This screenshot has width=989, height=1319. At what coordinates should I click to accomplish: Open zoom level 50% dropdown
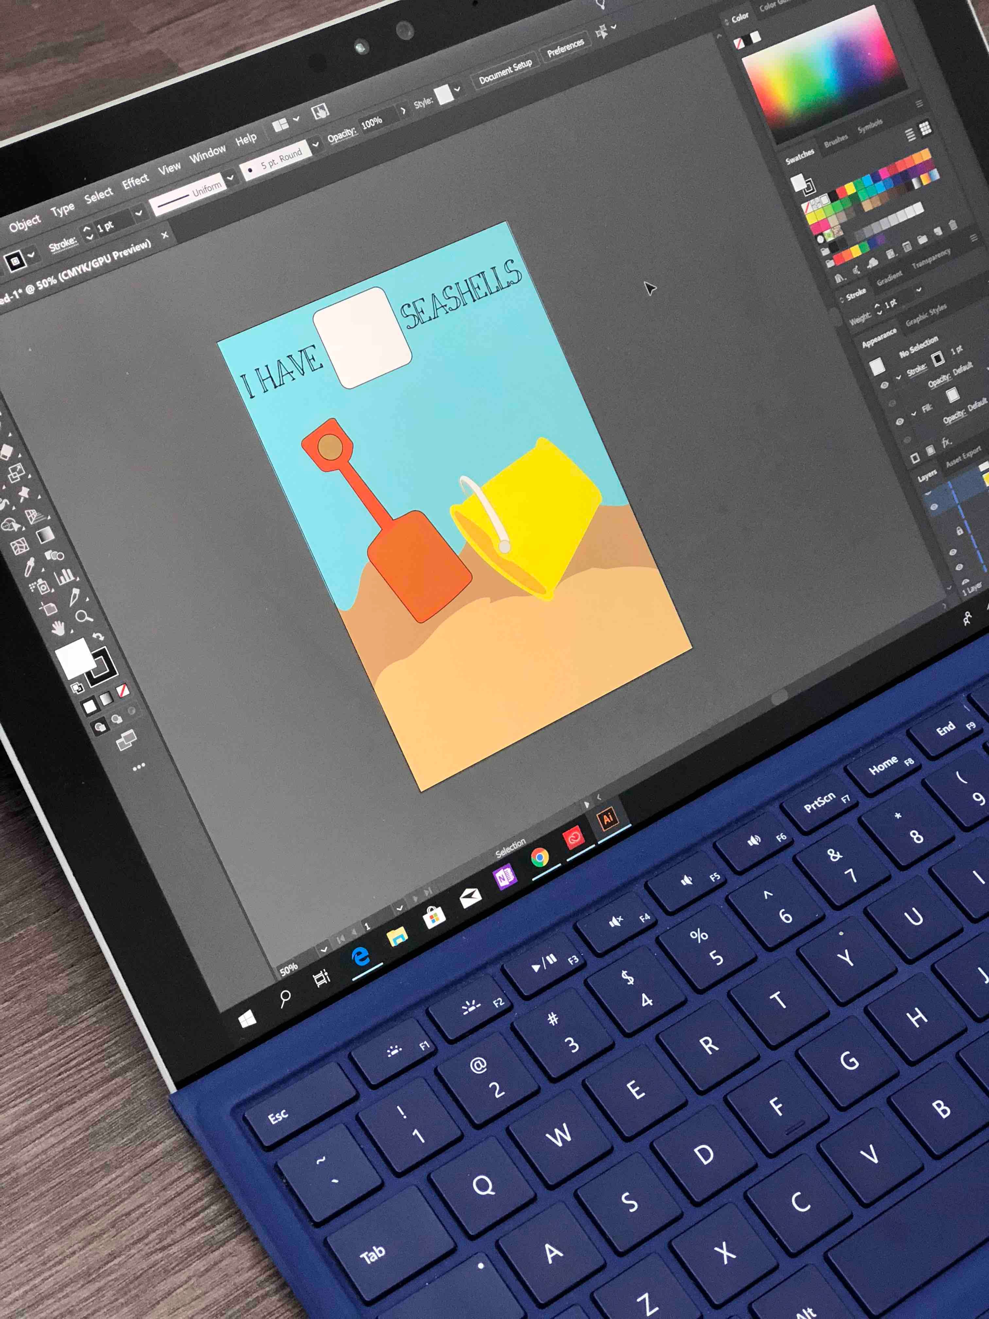(324, 949)
